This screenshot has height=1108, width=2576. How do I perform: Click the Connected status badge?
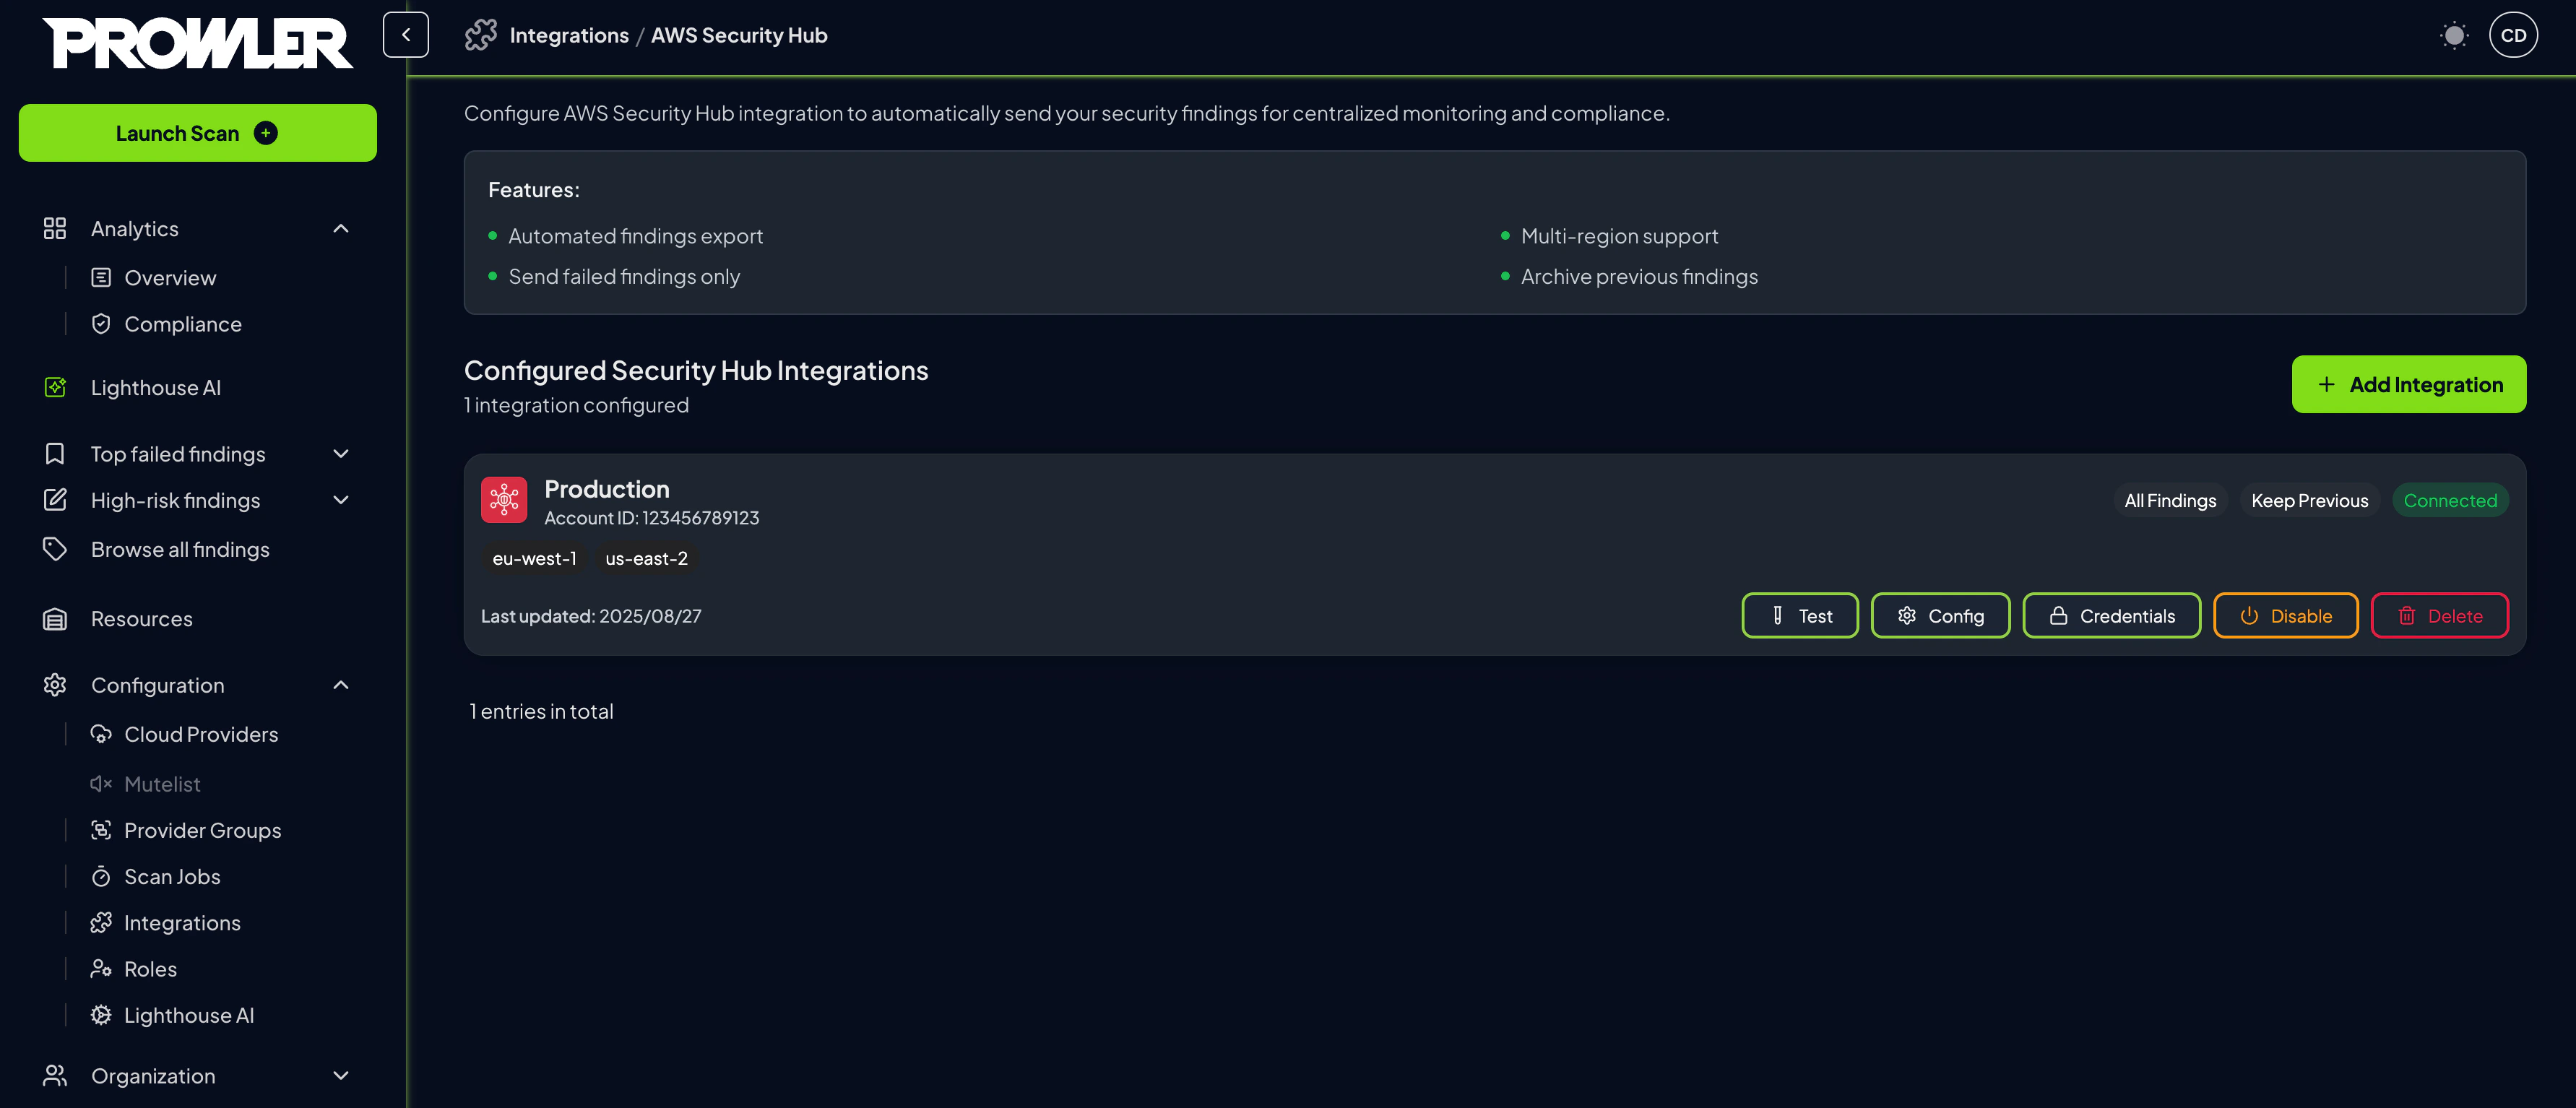pyautogui.click(x=2449, y=500)
